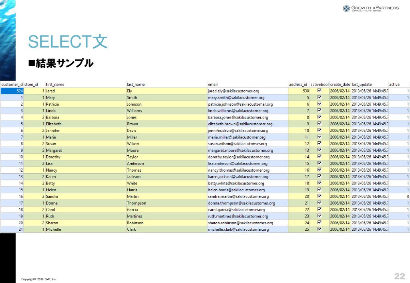
Task: Click last name cell Garcia
Action: tap(167, 210)
